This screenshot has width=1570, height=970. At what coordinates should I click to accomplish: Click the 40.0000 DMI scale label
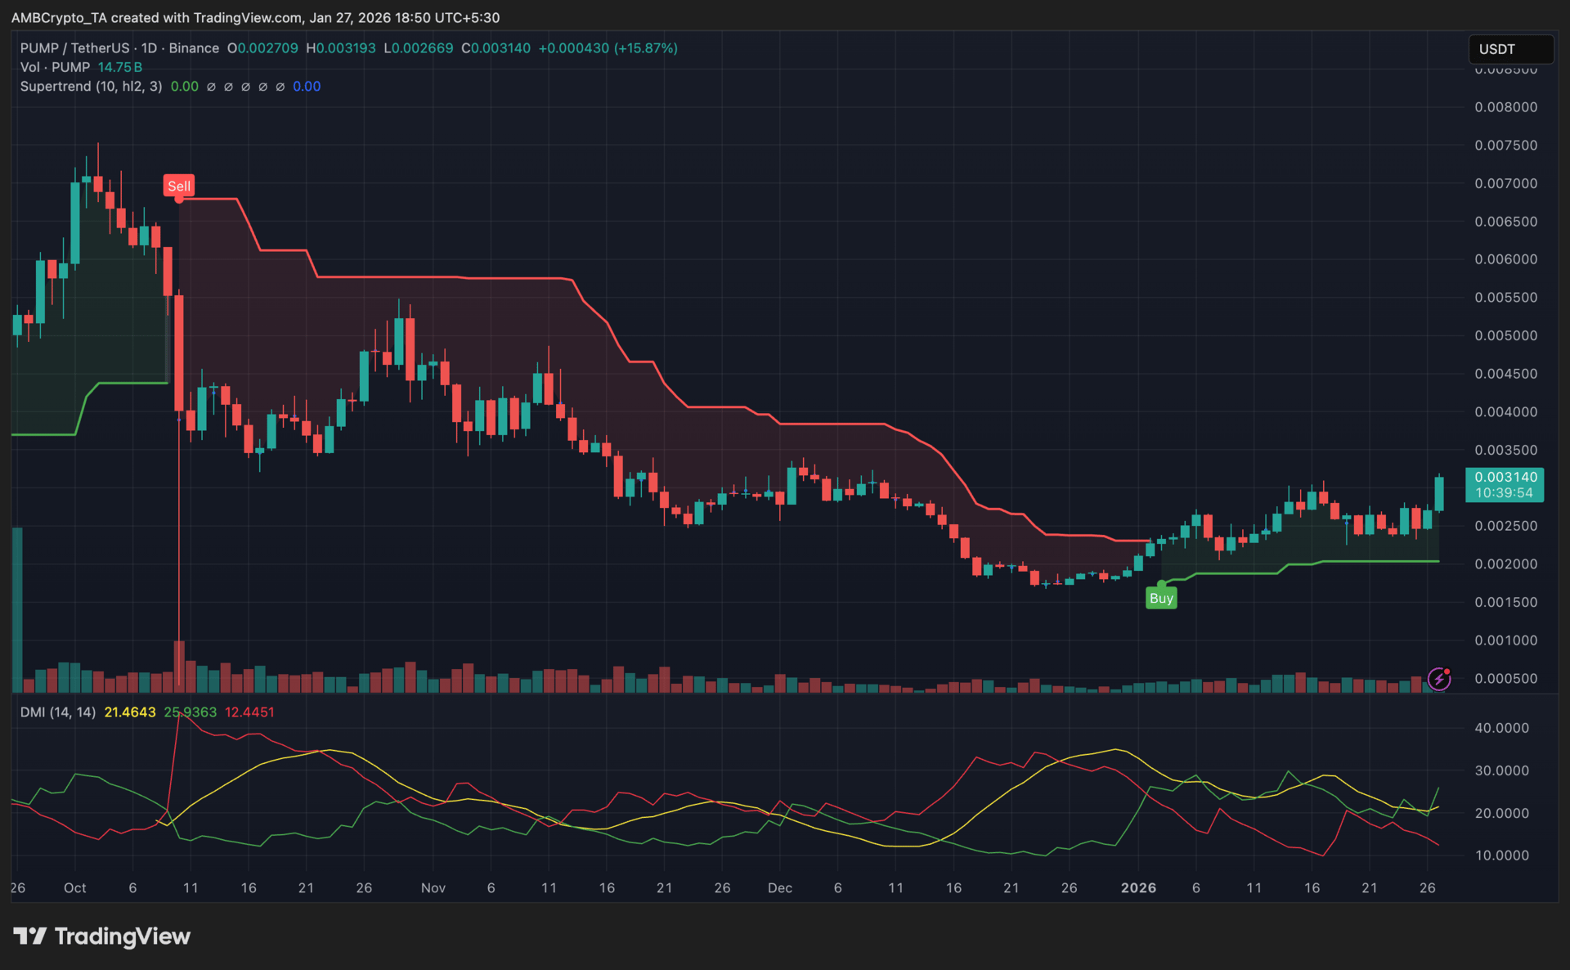(x=1500, y=728)
